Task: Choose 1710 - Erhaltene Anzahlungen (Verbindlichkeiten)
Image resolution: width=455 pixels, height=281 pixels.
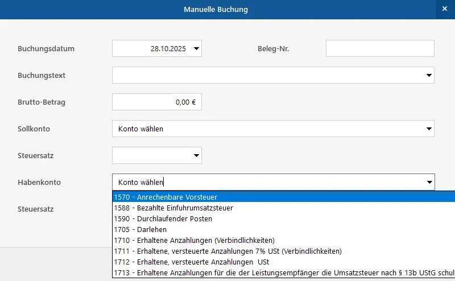Action: [194, 240]
